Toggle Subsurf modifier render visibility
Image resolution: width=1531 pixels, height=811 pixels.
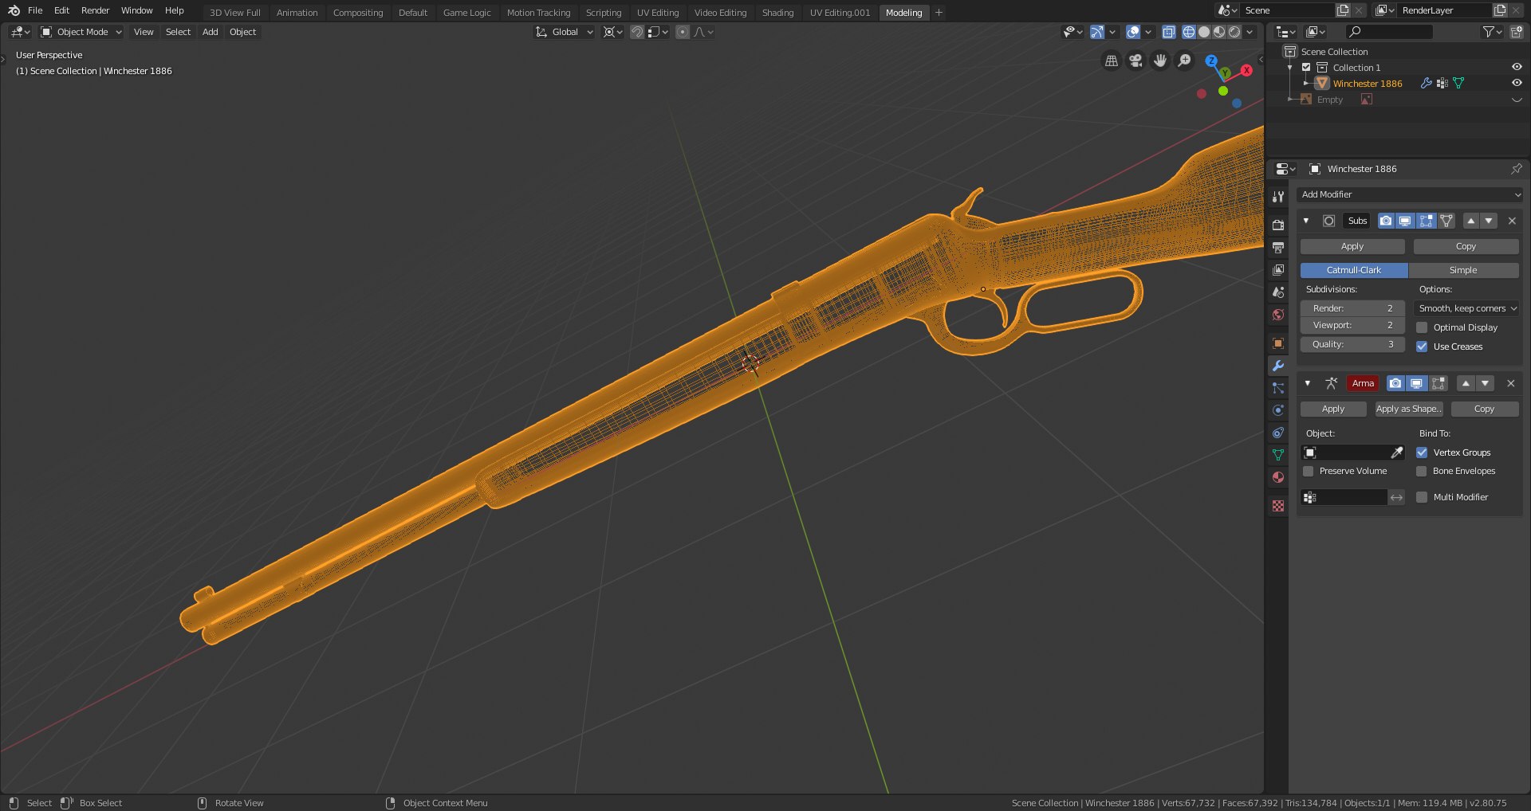[x=1386, y=221]
